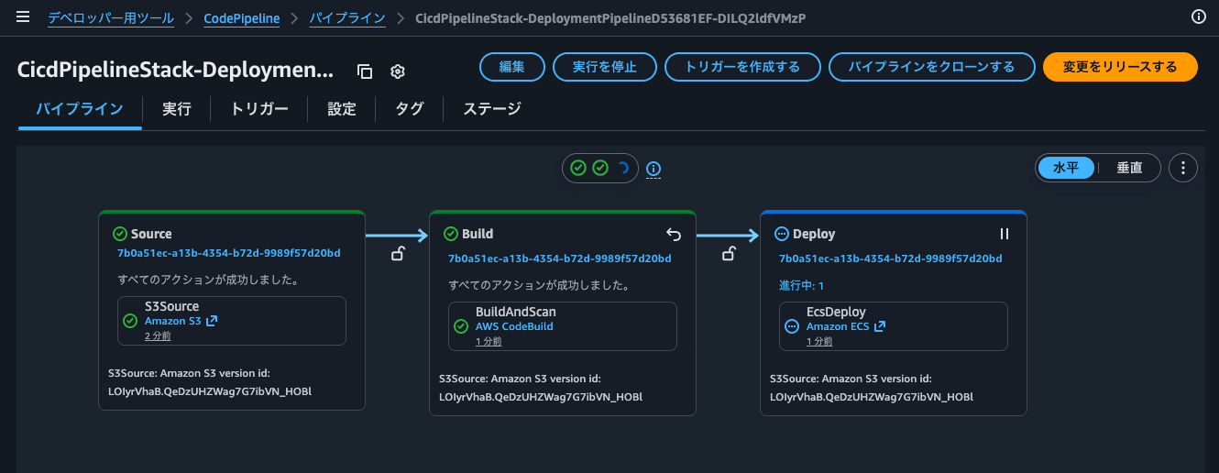
Task: Click the Source stage success status icon
Action: pos(119,234)
